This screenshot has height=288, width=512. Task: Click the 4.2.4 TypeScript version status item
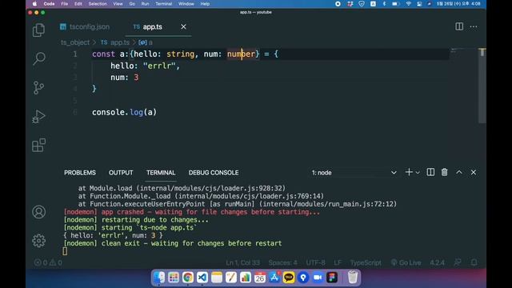point(438,262)
